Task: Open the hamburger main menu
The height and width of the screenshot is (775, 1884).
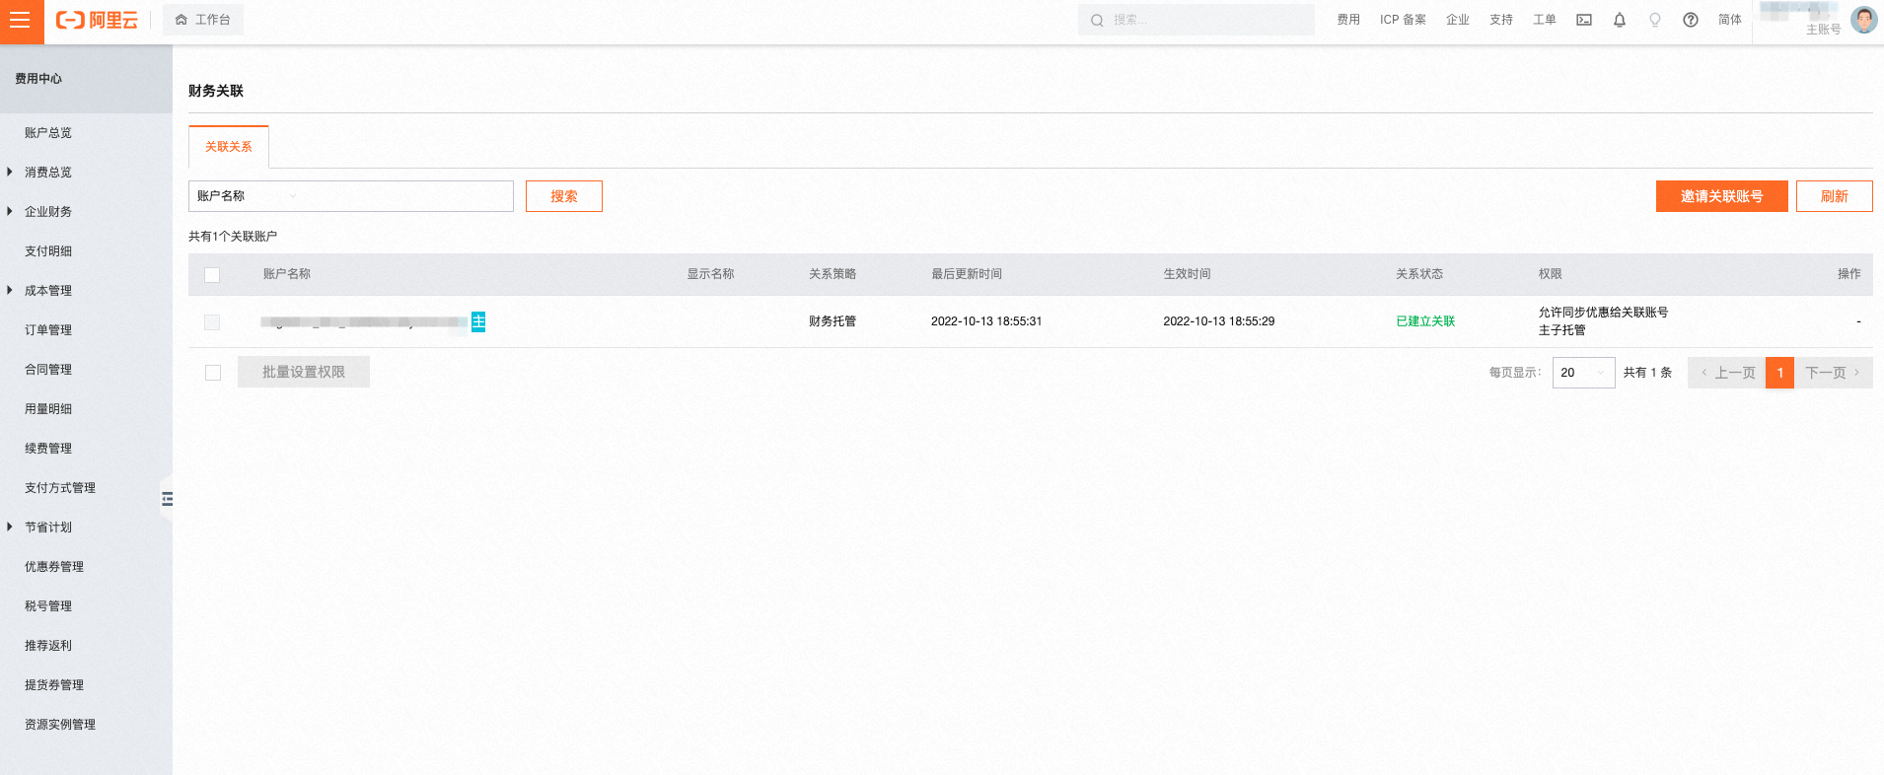Action: [22, 22]
